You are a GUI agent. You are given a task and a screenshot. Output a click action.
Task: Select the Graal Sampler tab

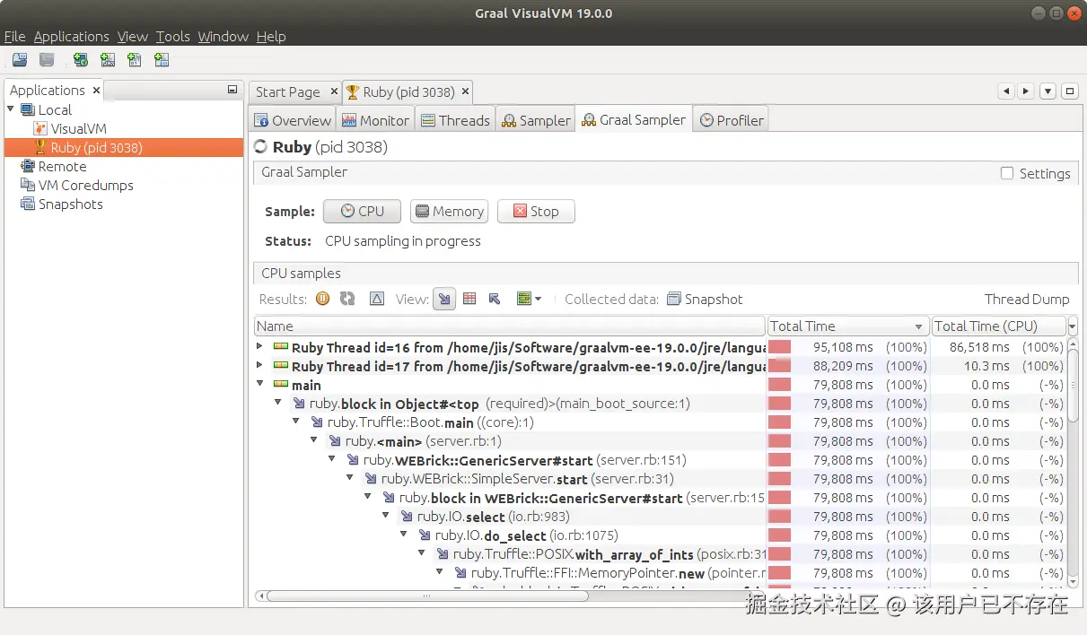pyautogui.click(x=634, y=119)
